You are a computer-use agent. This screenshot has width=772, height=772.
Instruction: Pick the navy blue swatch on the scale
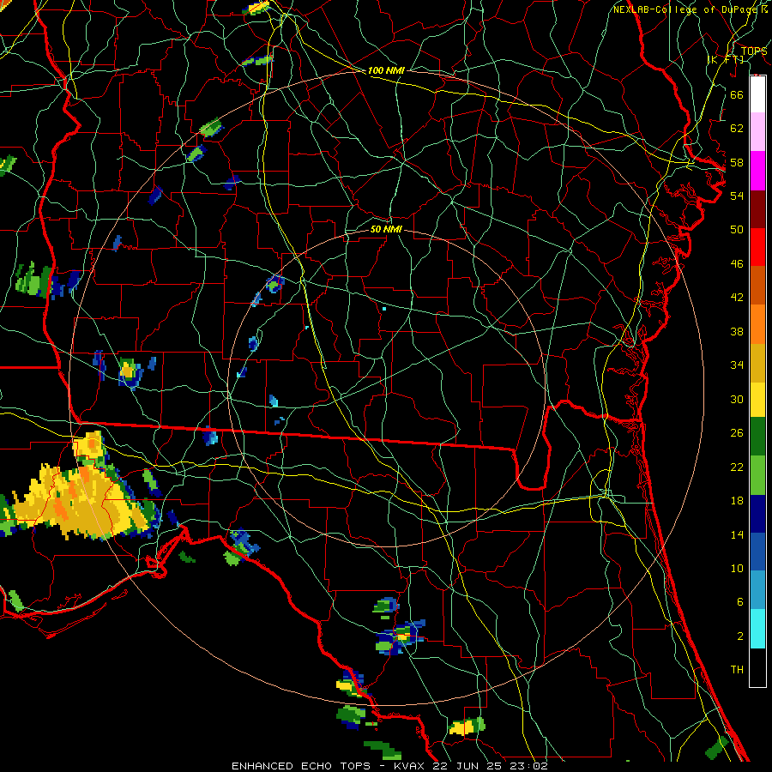757,514
